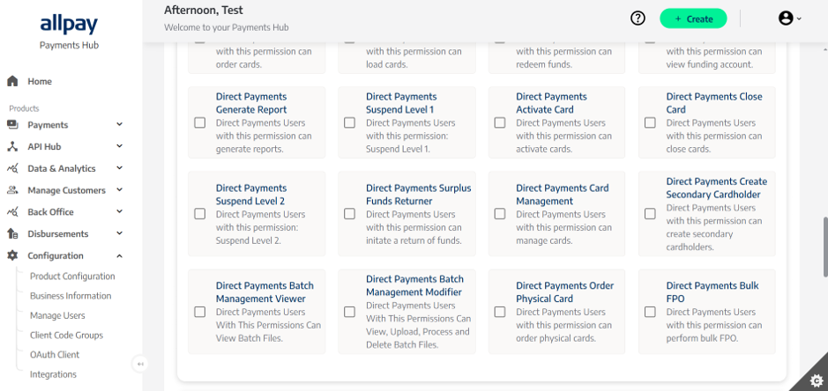Click the Payments sidebar icon

tap(12, 124)
